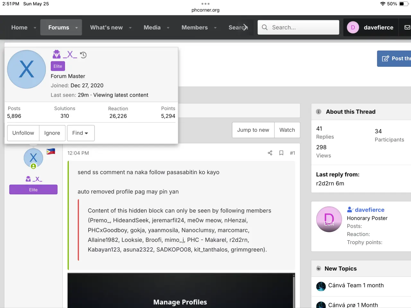Viewport: 411px width, 308px height.
Task: Click the Post thread button
Action: (394, 58)
